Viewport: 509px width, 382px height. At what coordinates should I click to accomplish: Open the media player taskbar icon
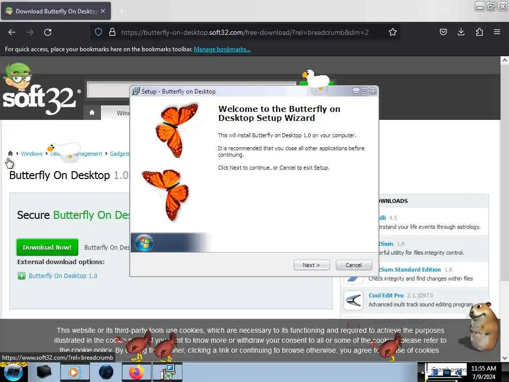[x=75, y=372]
